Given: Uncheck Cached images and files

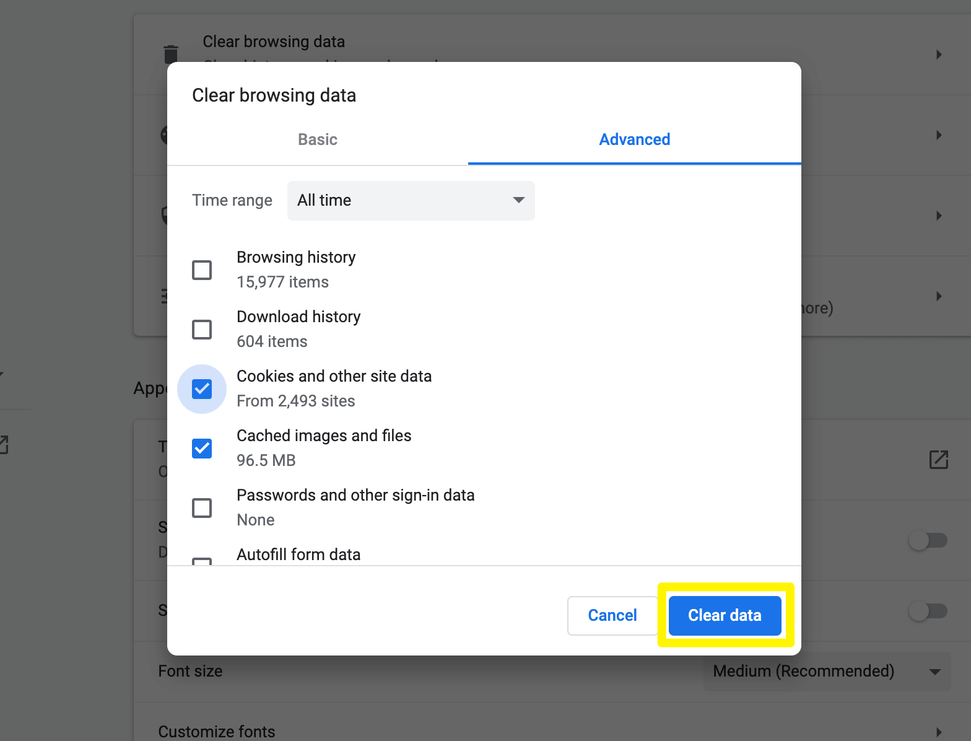Looking at the screenshot, I should coord(202,449).
